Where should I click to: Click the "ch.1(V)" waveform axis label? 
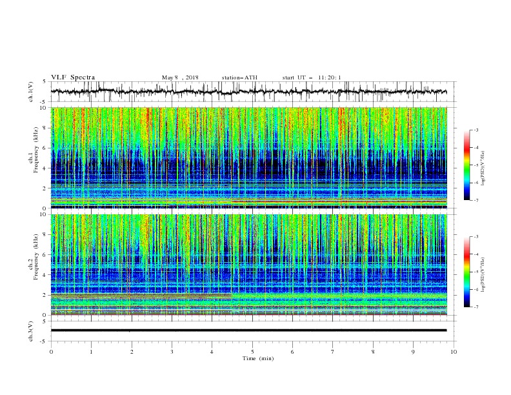pyautogui.click(x=31, y=92)
